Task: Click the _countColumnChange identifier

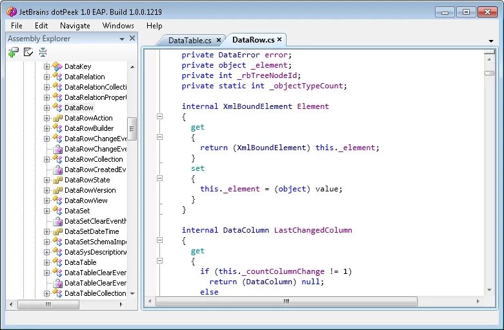Action: coord(283,271)
